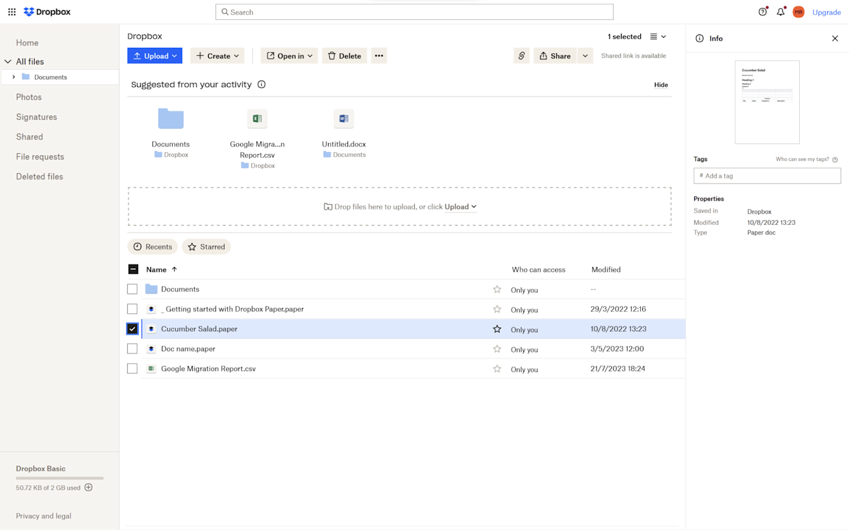Image resolution: width=849 pixels, height=530 pixels.
Task: Open the Cucumber Salad preview thumbnail
Action: [767, 102]
